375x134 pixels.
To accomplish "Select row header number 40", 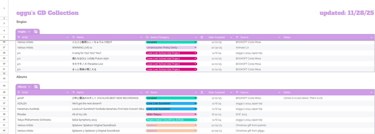I will tap(4, 120).
